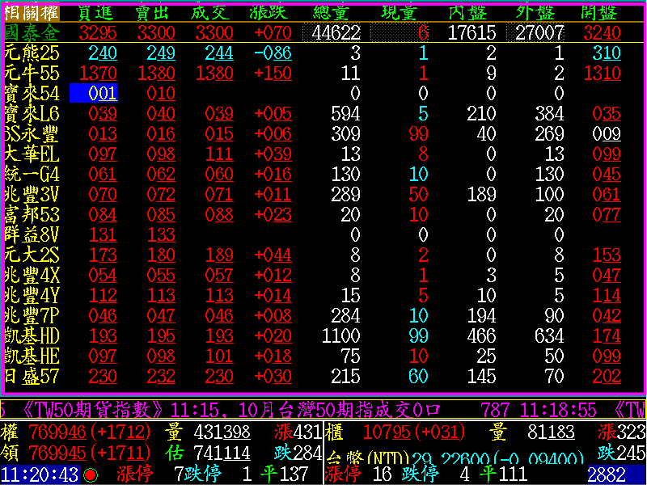Select the 元牛55 warrant row

[x=32, y=74]
